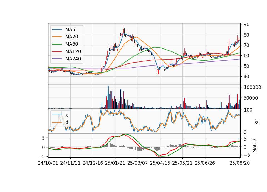Image resolution: width=267 pixels, height=192 pixels.
Task: Click the blue MA5 legend line
Action: 57,29
